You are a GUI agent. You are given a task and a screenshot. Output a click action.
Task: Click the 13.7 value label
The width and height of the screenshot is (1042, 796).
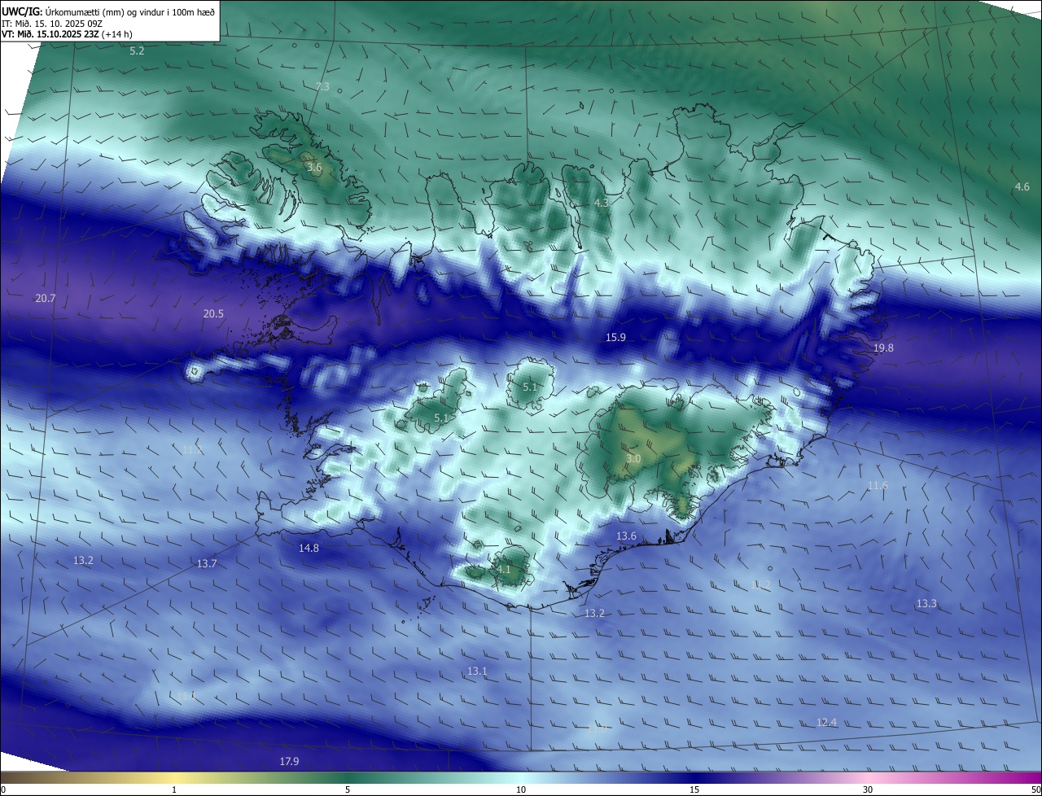point(207,564)
